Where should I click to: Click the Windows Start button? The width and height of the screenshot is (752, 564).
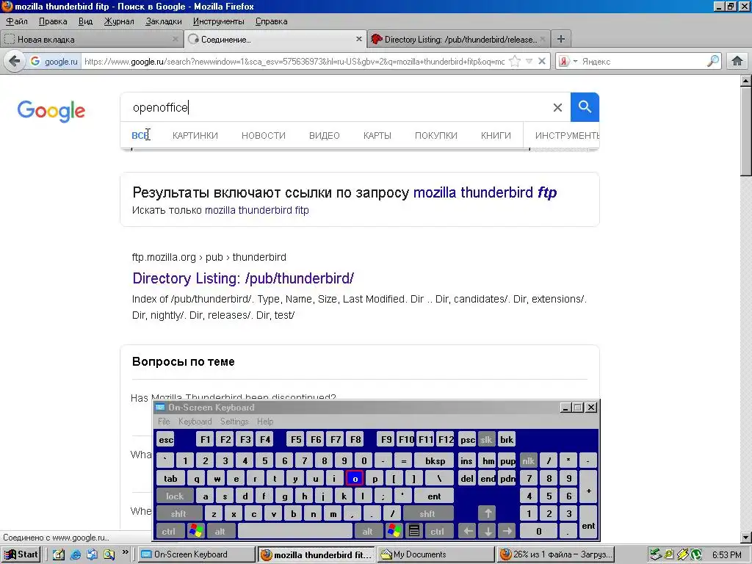21,554
